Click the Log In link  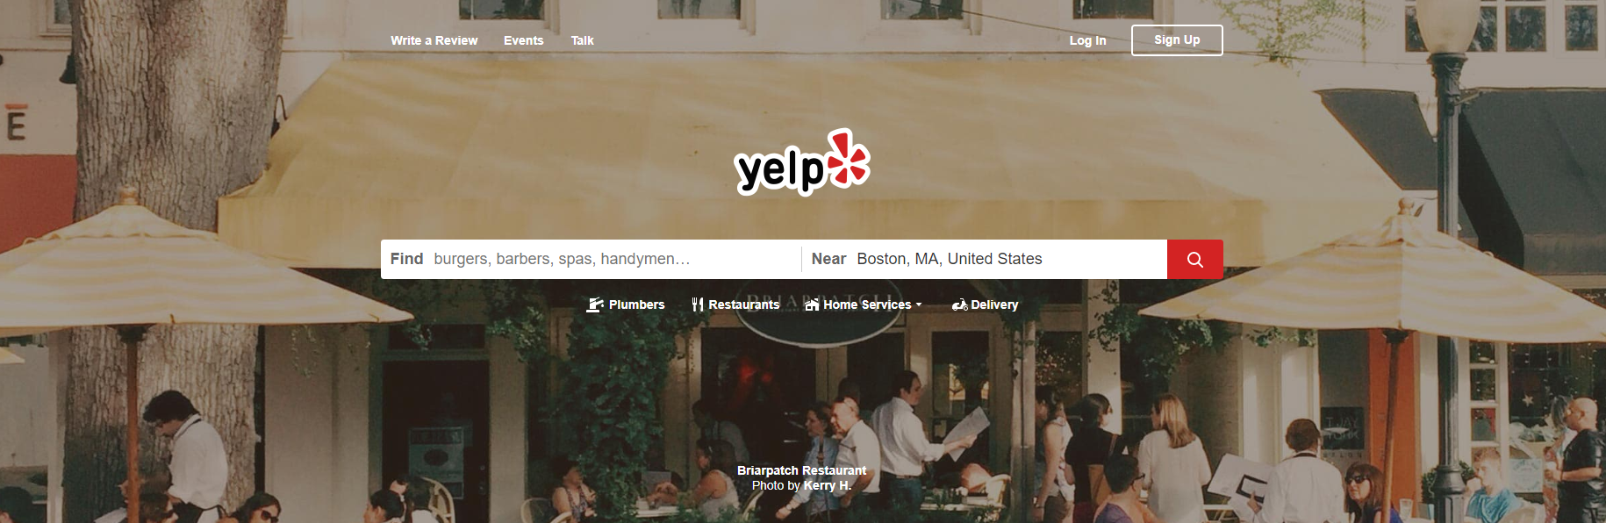pyautogui.click(x=1087, y=40)
